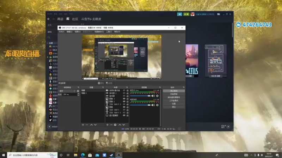This screenshot has width=282, height=158.
Task: Collapse the 全部 category in Steam library
Action: (48, 43)
